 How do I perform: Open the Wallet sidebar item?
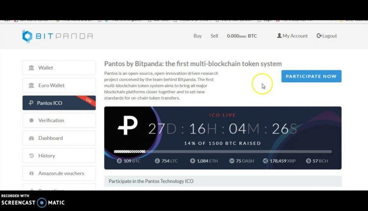59,68
